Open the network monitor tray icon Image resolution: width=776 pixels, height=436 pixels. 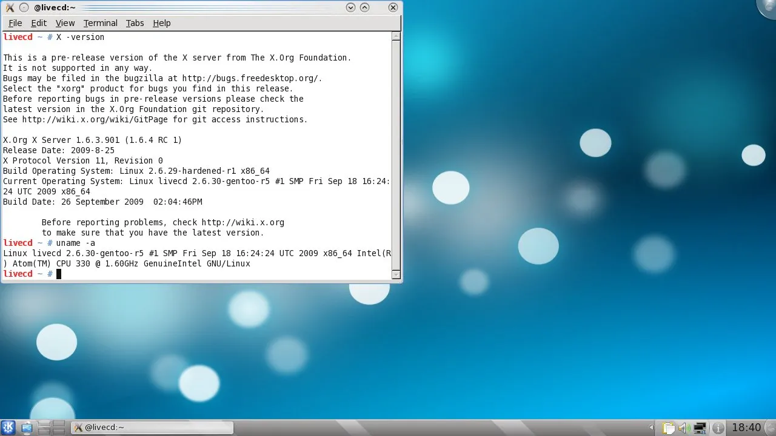700,428
